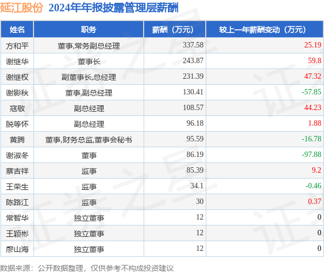The image size is (324, 273).
Task: Click the 延江股份 title text
Action: (x=22, y=8)
